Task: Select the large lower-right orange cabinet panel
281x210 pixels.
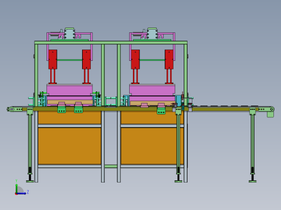Action: [152, 146]
